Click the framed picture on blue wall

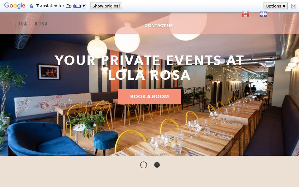[x=49, y=72]
